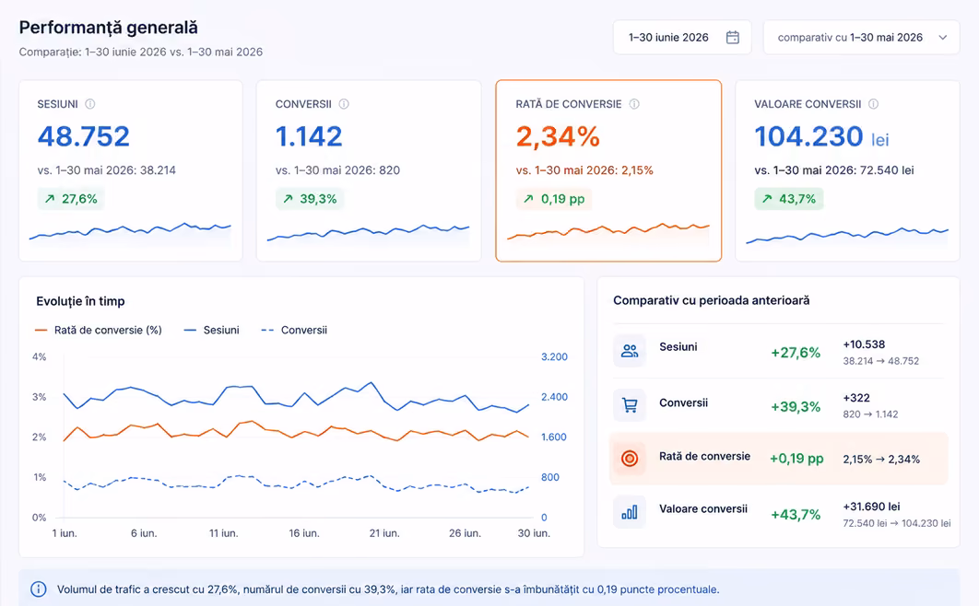Select the 'Sesiuni' row label in comparison panel
The image size is (979, 606).
(678, 346)
